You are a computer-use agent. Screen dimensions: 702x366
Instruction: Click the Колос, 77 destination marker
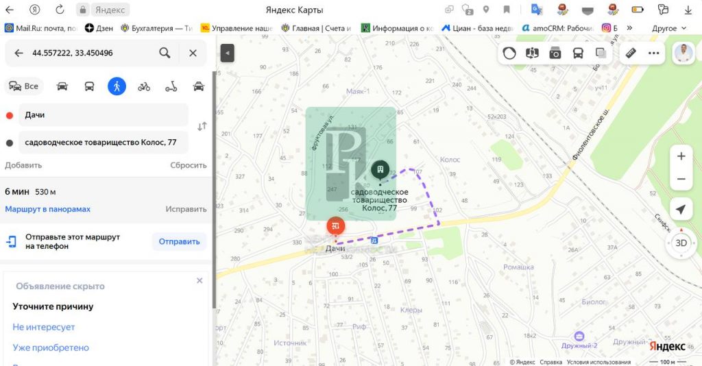point(380,169)
